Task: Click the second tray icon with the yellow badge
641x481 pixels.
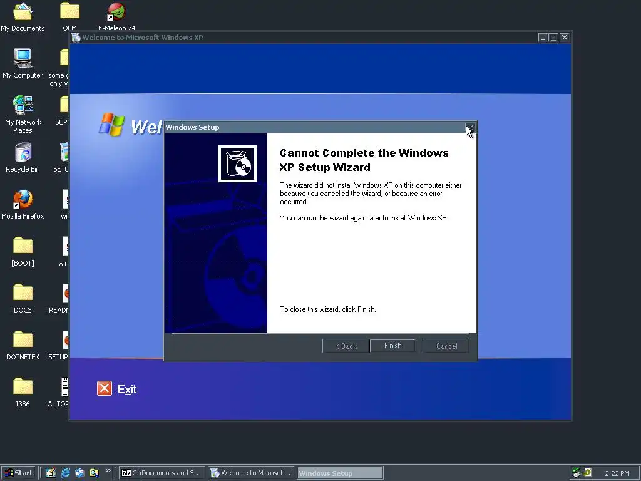Action: click(588, 473)
